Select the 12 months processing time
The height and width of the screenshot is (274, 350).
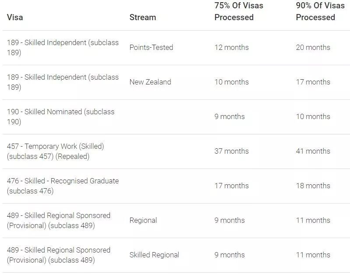tap(231, 47)
